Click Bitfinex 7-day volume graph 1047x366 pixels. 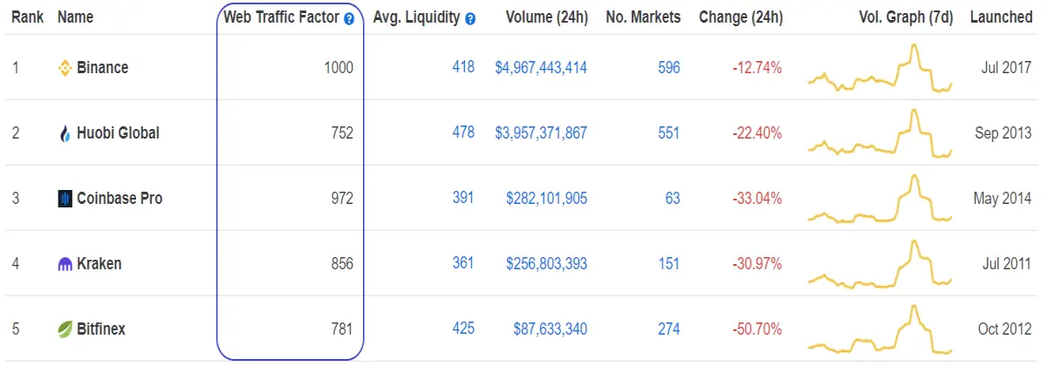[880, 329]
